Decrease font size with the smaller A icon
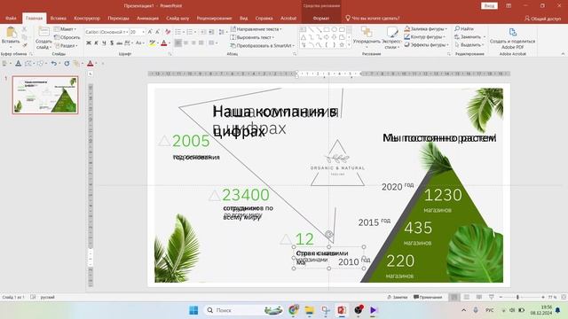The image size is (568, 319). coord(158,32)
